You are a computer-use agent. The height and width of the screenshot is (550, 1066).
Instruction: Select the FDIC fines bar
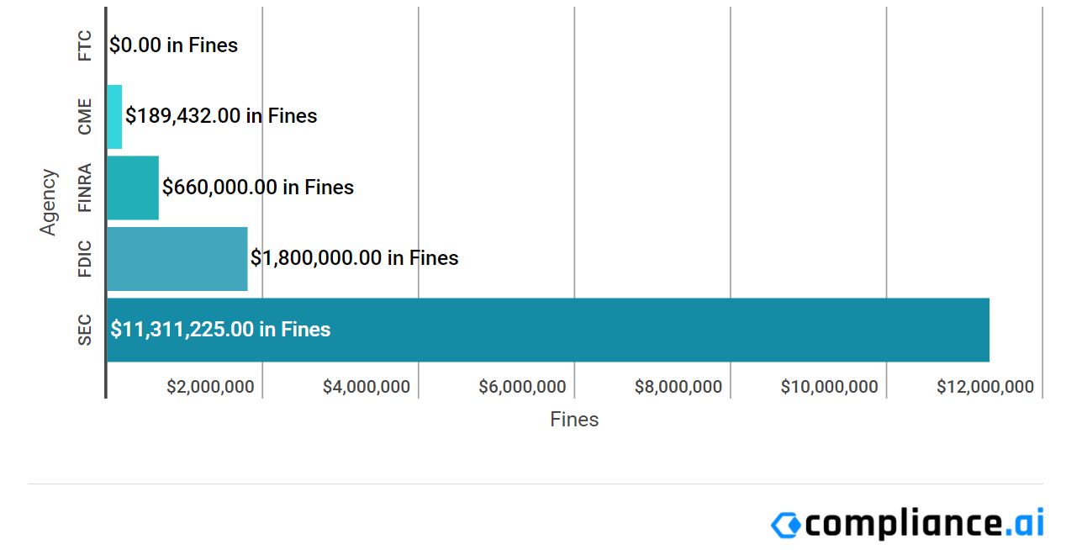(177, 259)
